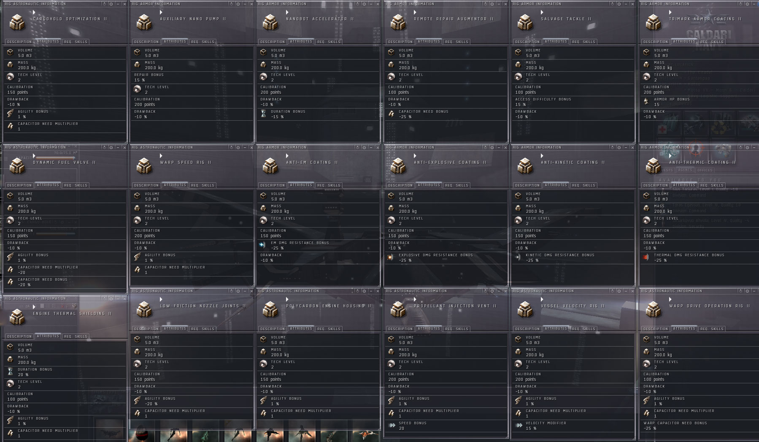Expand the triangle arrow above Low Friction Nozzle Joints II
Viewport: 759px width, 442px height.
click(162, 299)
